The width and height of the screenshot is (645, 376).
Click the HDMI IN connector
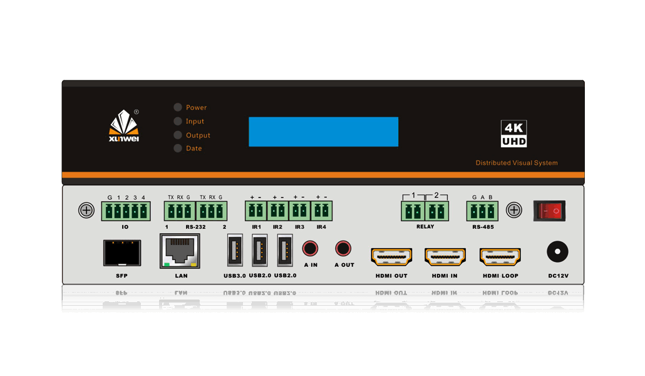click(445, 256)
